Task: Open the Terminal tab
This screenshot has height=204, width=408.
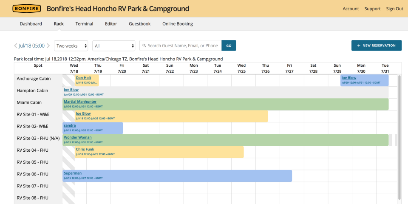Action: coord(84,24)
